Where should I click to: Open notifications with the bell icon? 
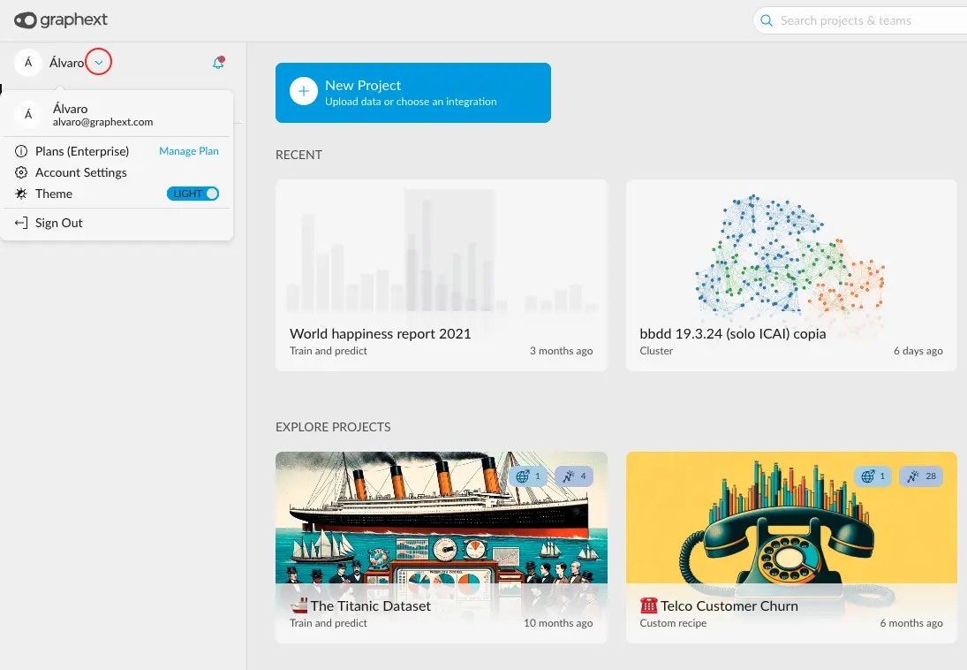click(217, 62)
